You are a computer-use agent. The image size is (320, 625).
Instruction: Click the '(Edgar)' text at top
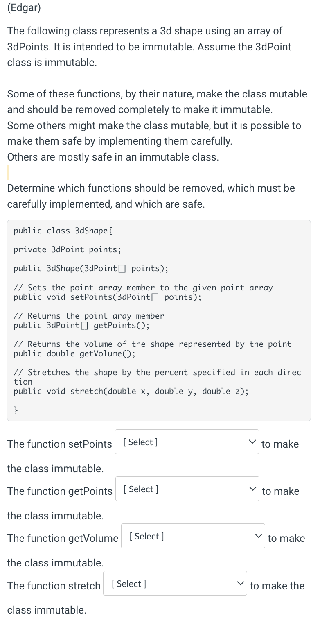pos(24,8)
